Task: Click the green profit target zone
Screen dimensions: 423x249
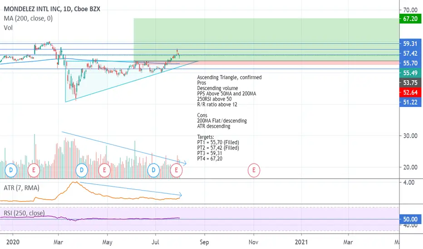Action: [266, 39]
